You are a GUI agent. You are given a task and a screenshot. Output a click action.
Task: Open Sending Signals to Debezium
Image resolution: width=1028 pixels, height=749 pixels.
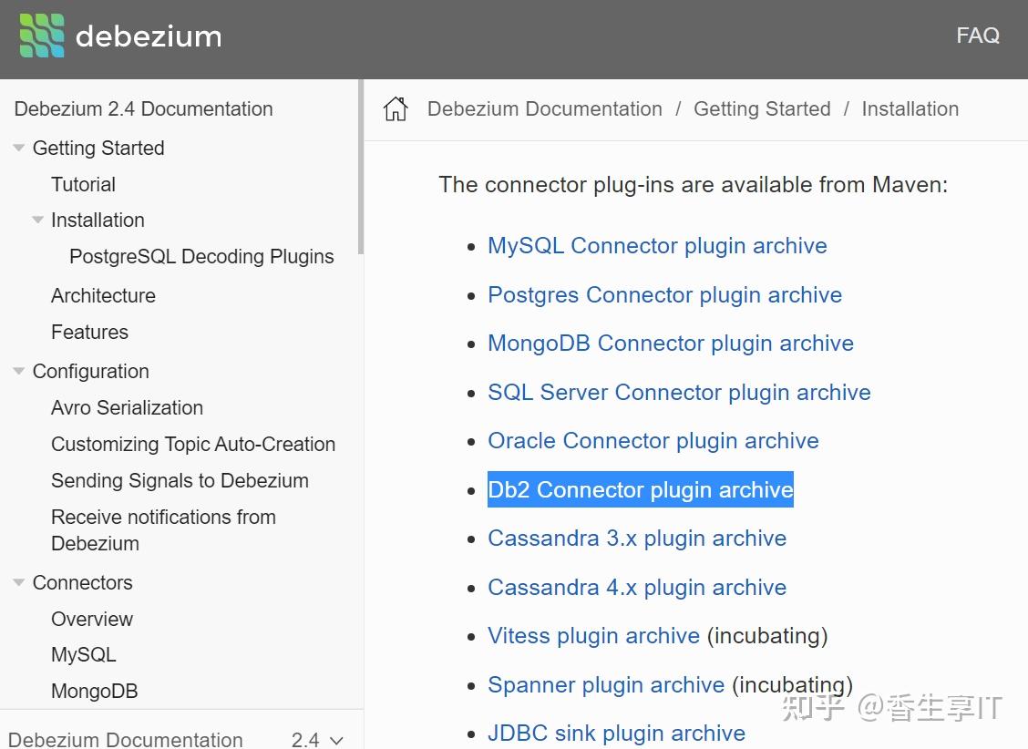click(x=180, y=480)
